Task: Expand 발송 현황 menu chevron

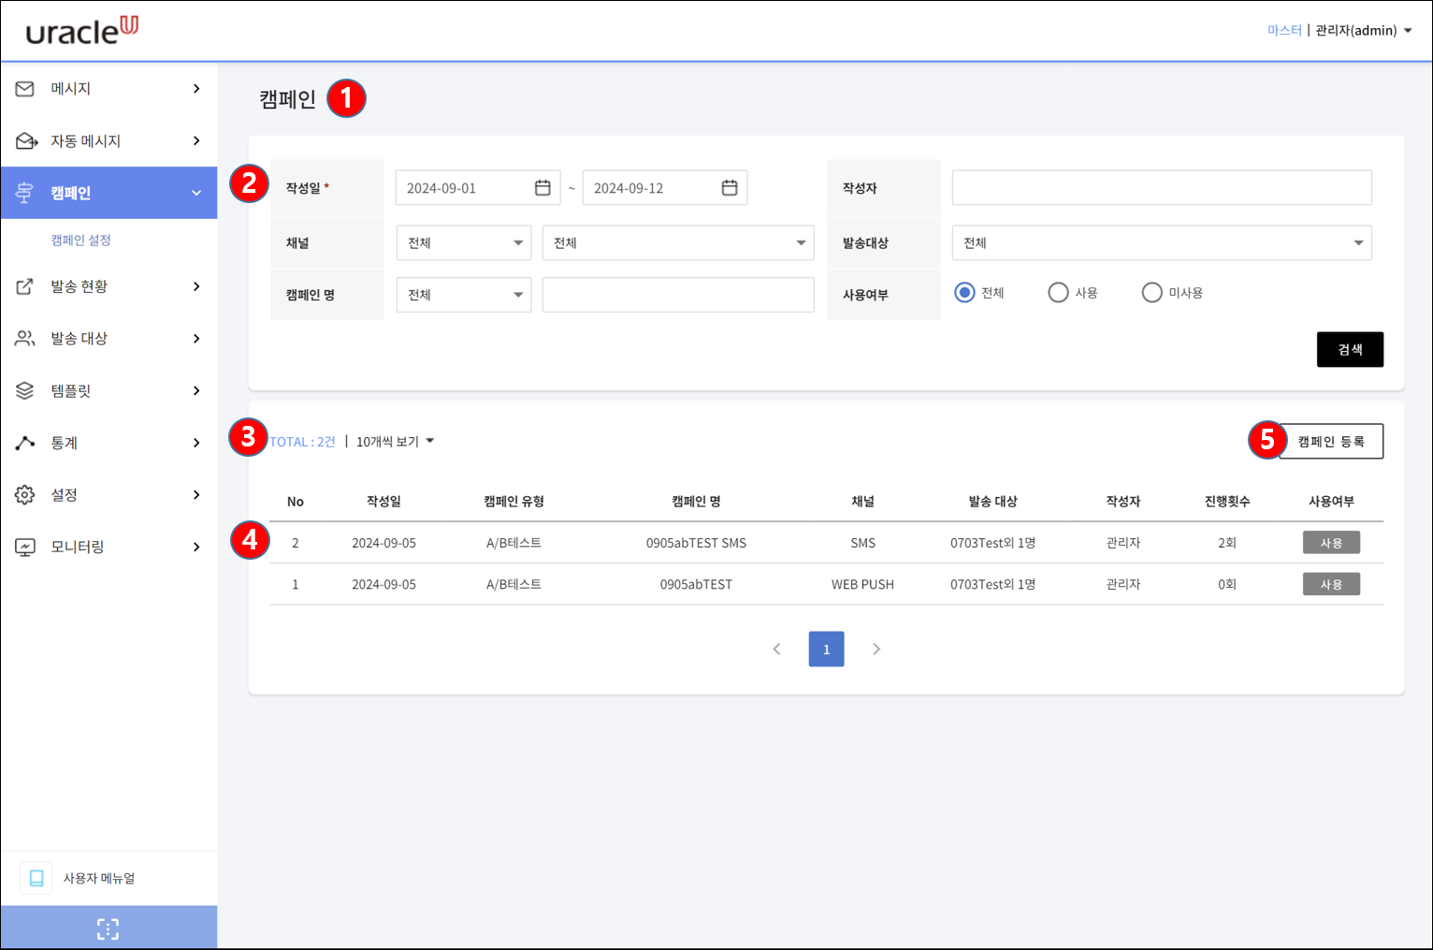Action: coord(196,286)
